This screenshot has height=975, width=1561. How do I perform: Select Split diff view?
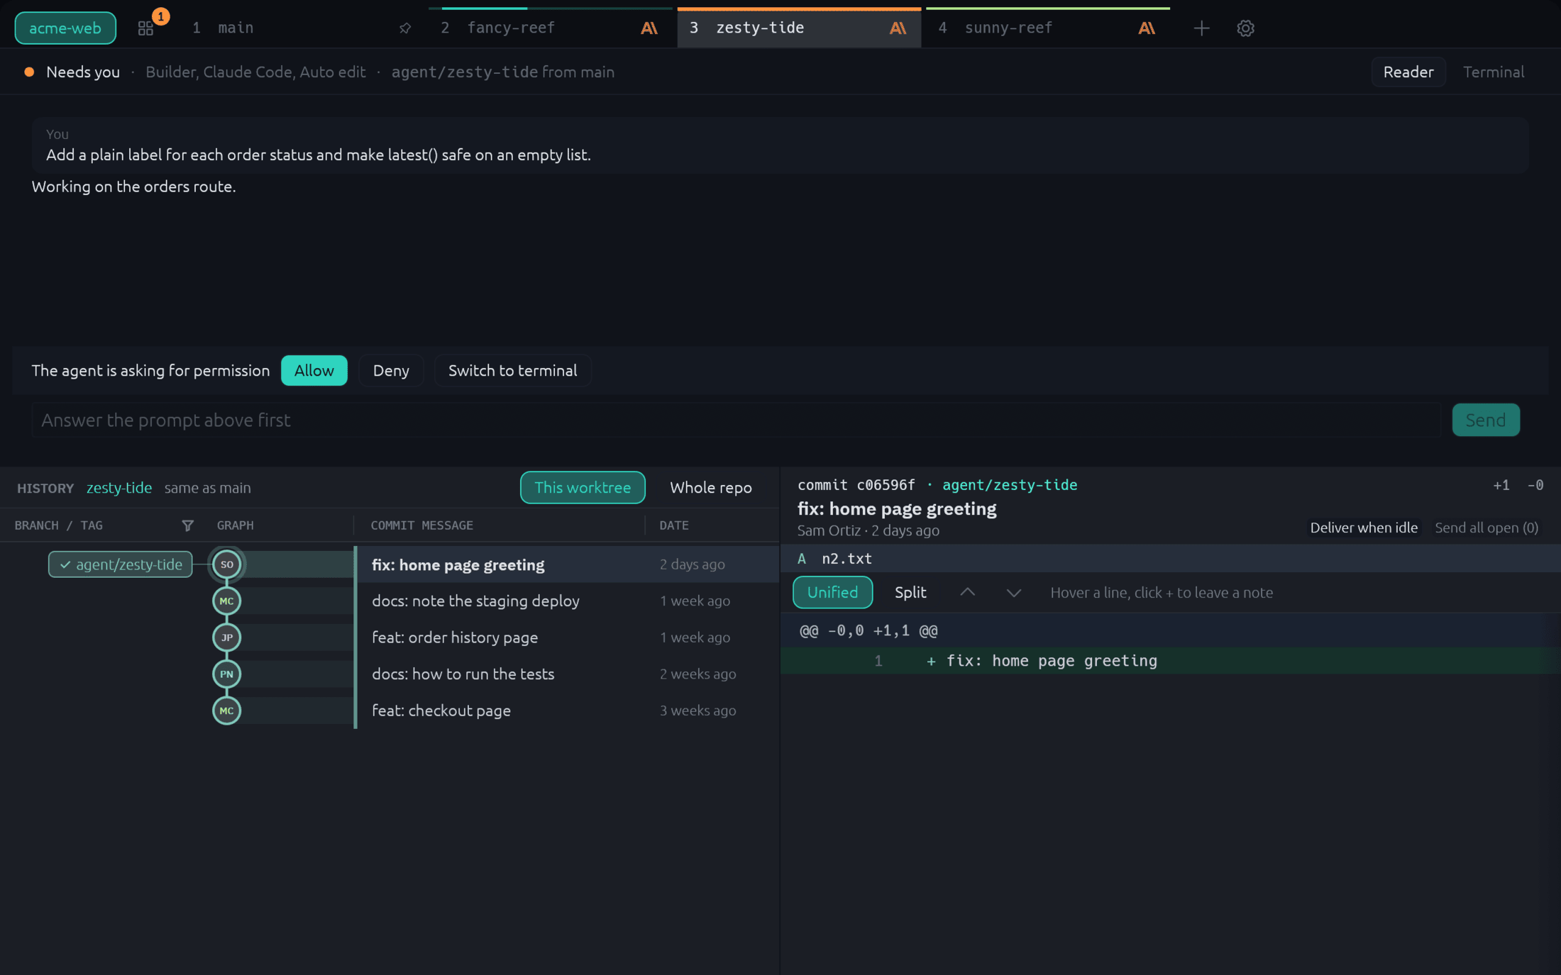[910, 592]
